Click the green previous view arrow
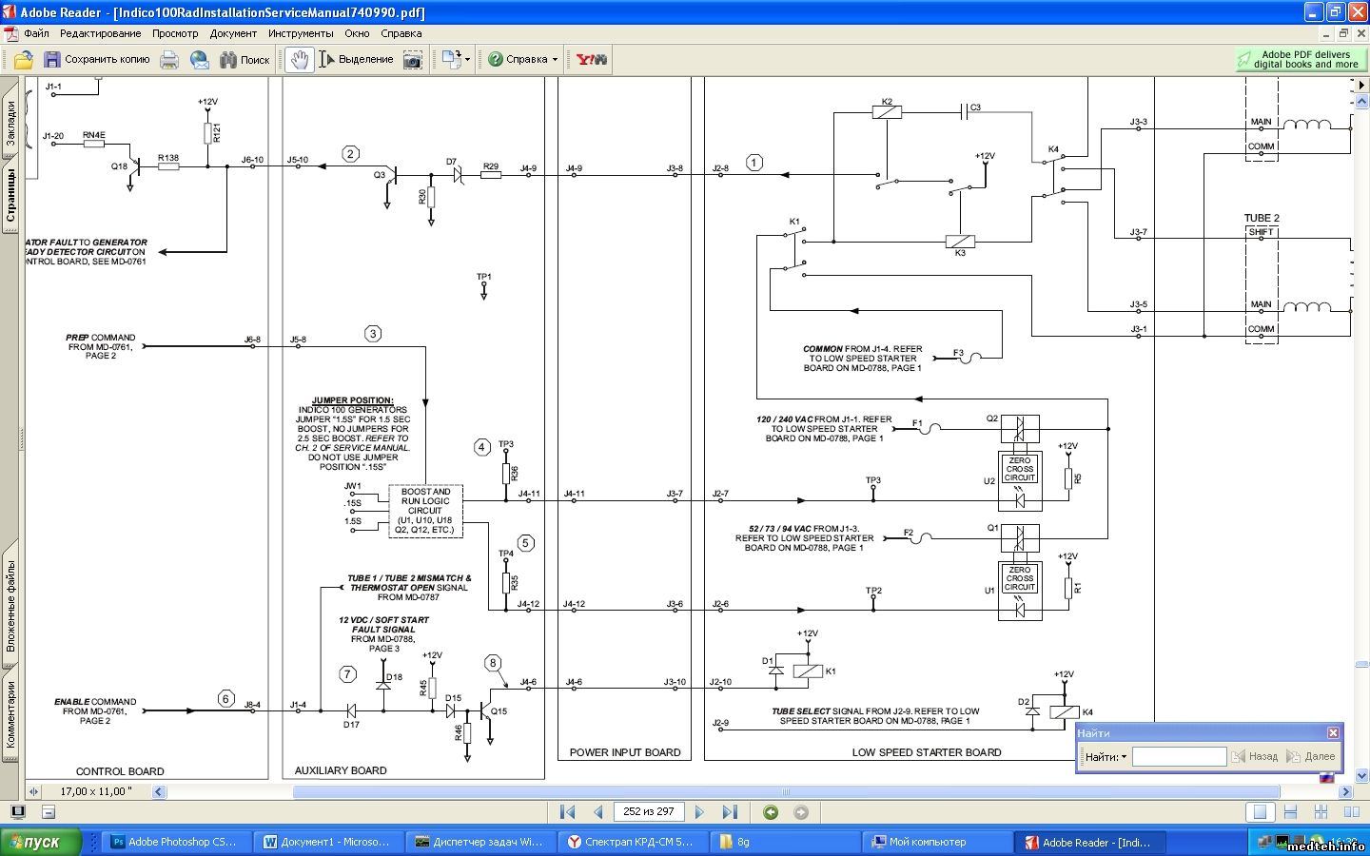 click(x=771, y=812)
